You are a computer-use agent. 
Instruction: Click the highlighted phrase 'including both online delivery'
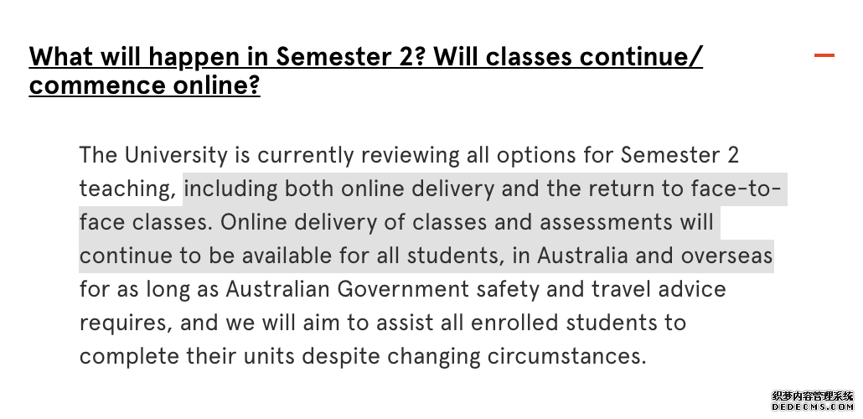tap(339, 189)
